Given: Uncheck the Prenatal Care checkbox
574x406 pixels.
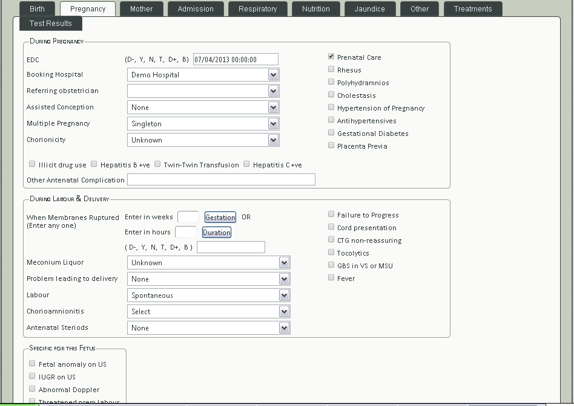Looking at the screenshot, I should pyautogui.click(x=331, y=57).
